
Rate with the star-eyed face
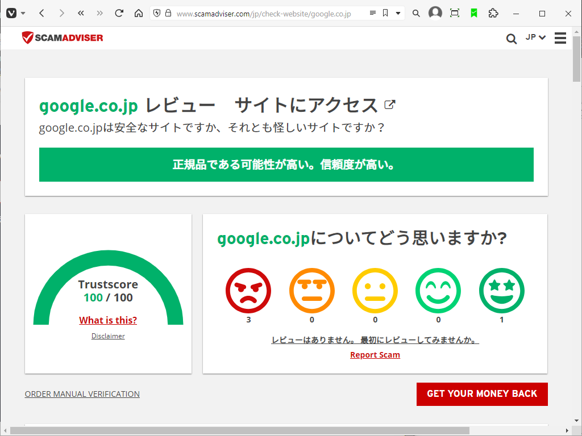coord(502,291)
